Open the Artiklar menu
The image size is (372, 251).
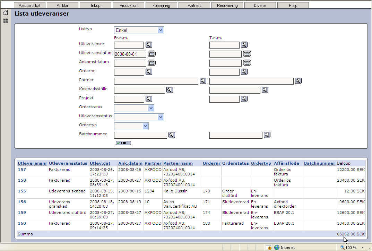[62, 5]
